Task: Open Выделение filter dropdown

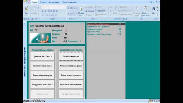Action: [123, 7]
